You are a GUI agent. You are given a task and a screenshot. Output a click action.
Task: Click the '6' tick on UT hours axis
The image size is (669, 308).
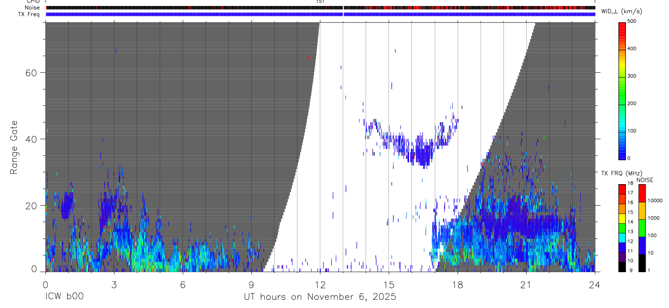click(x=183, y=285)
